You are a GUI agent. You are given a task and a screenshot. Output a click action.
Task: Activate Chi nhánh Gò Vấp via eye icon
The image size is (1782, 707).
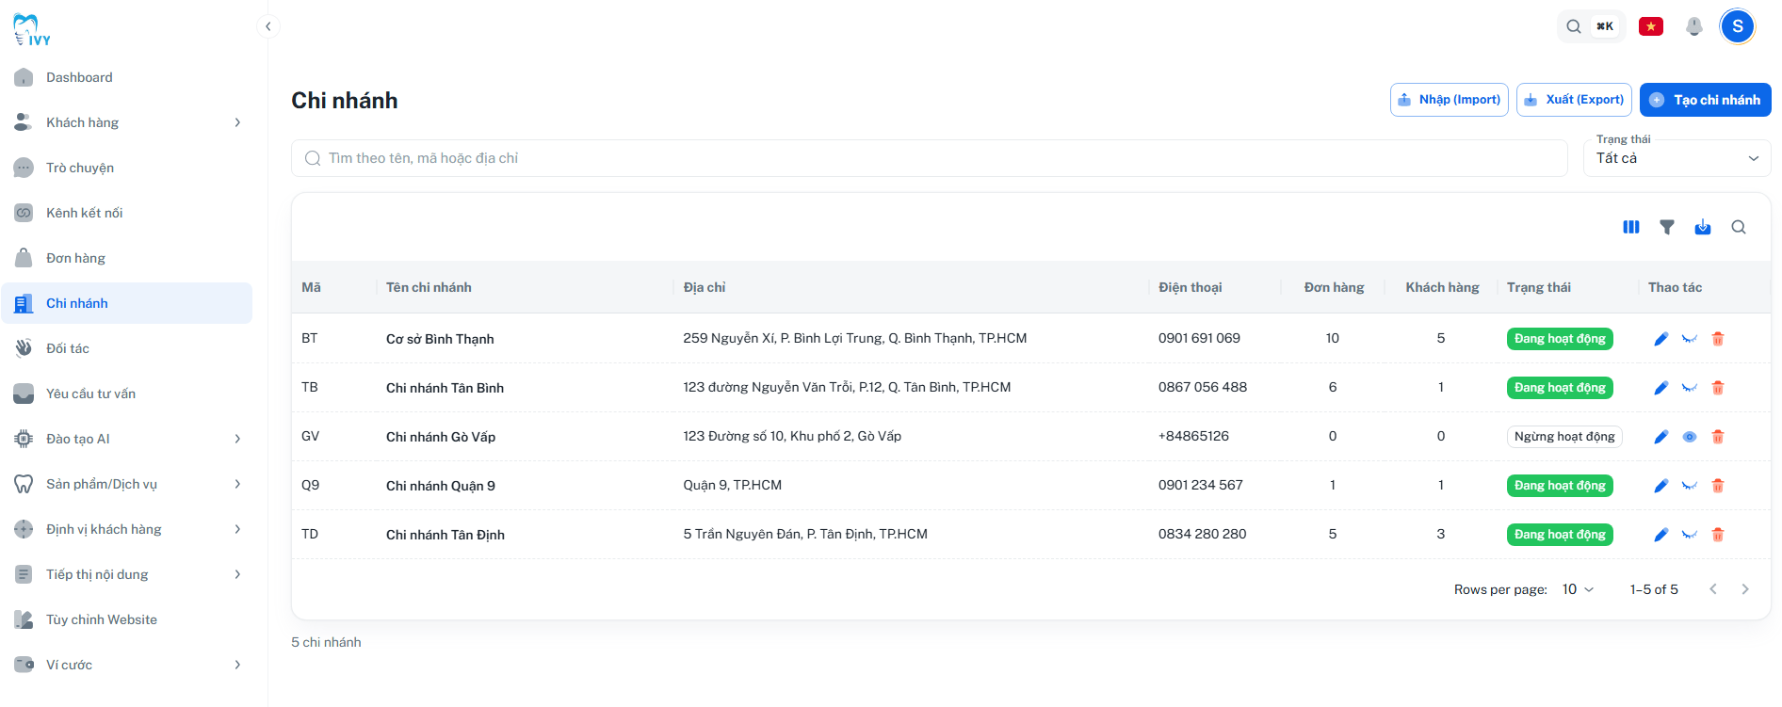[1690, 437]
